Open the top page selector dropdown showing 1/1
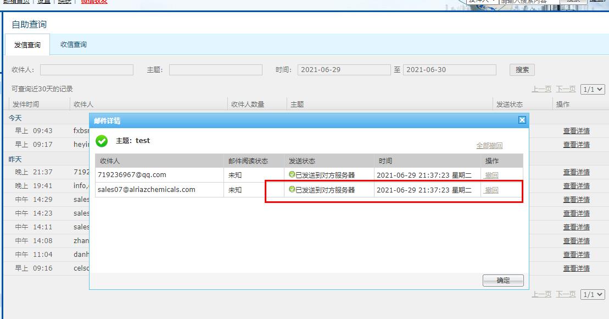Image resolution: width=609 pixels, height=319 pixels. 593,89
